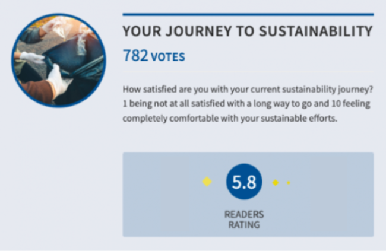Open the "Your Journey to Sustainability" heading
This screenshot has height=251, width=386.
coord(247,31)
